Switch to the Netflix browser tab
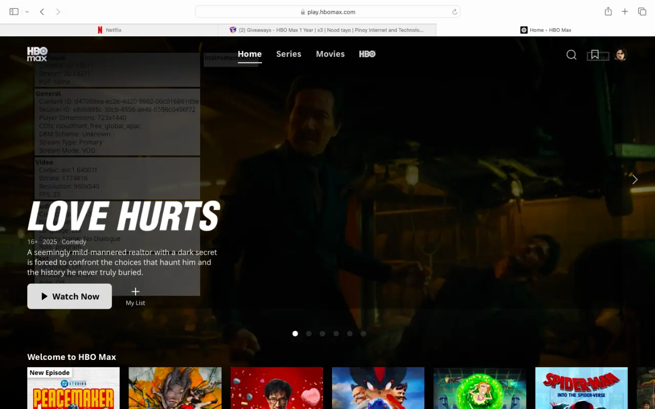 109,30
